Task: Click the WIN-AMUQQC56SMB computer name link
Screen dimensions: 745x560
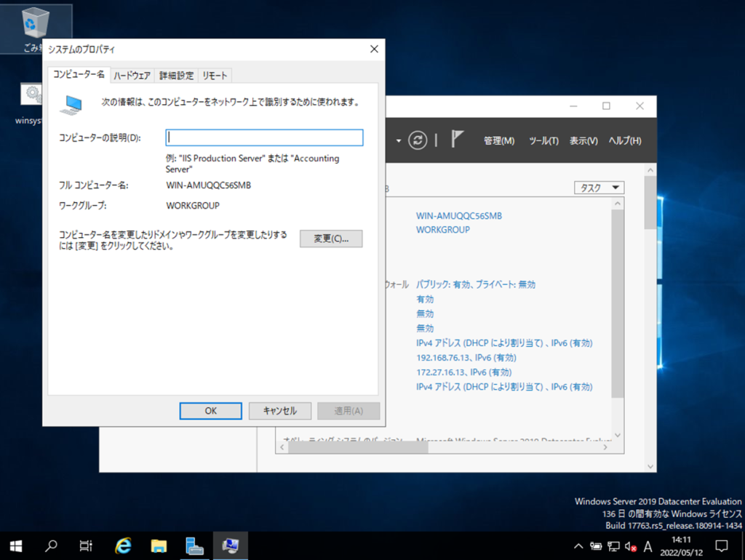Action: [x=458, y=216]
